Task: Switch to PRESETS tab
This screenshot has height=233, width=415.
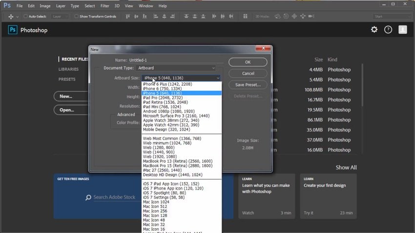Action: pyautogui.click(x=67, y=79)
